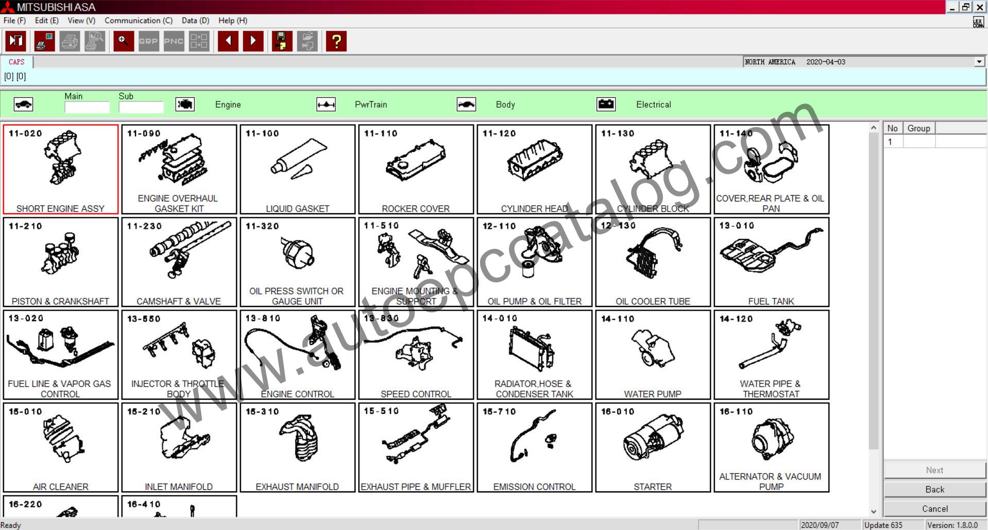
Task: Select the FUEL TANK thumbnail
Action: point(771,262)
